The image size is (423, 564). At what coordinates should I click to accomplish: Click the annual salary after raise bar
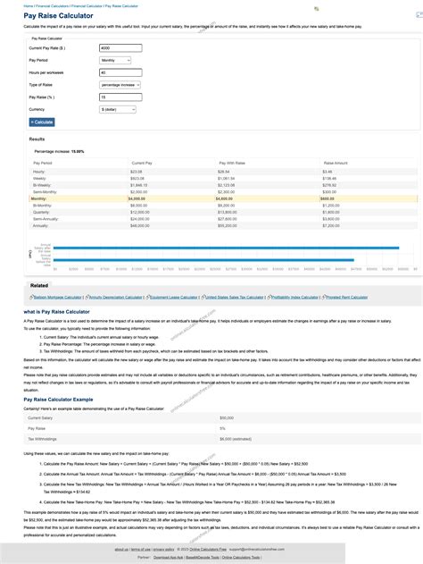click(x=226, y=248)
